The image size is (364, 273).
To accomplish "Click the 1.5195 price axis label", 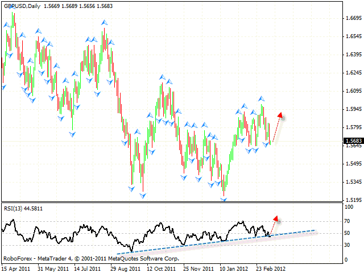I will (x=354, y=200).
